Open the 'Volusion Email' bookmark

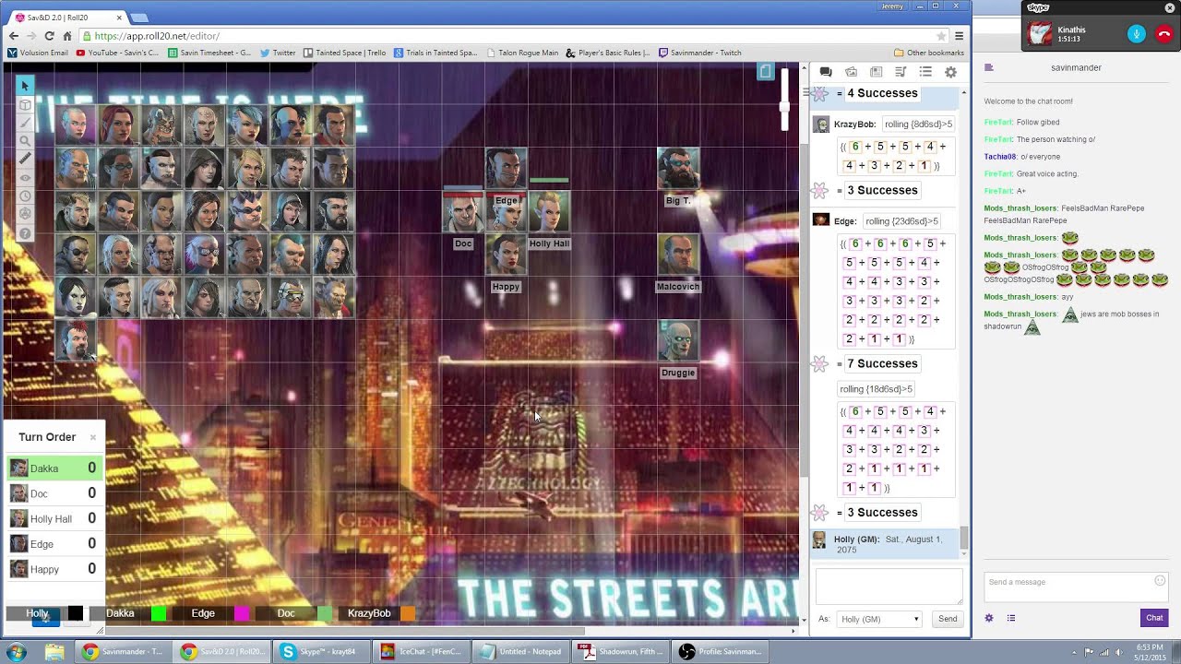click(37, 53)
